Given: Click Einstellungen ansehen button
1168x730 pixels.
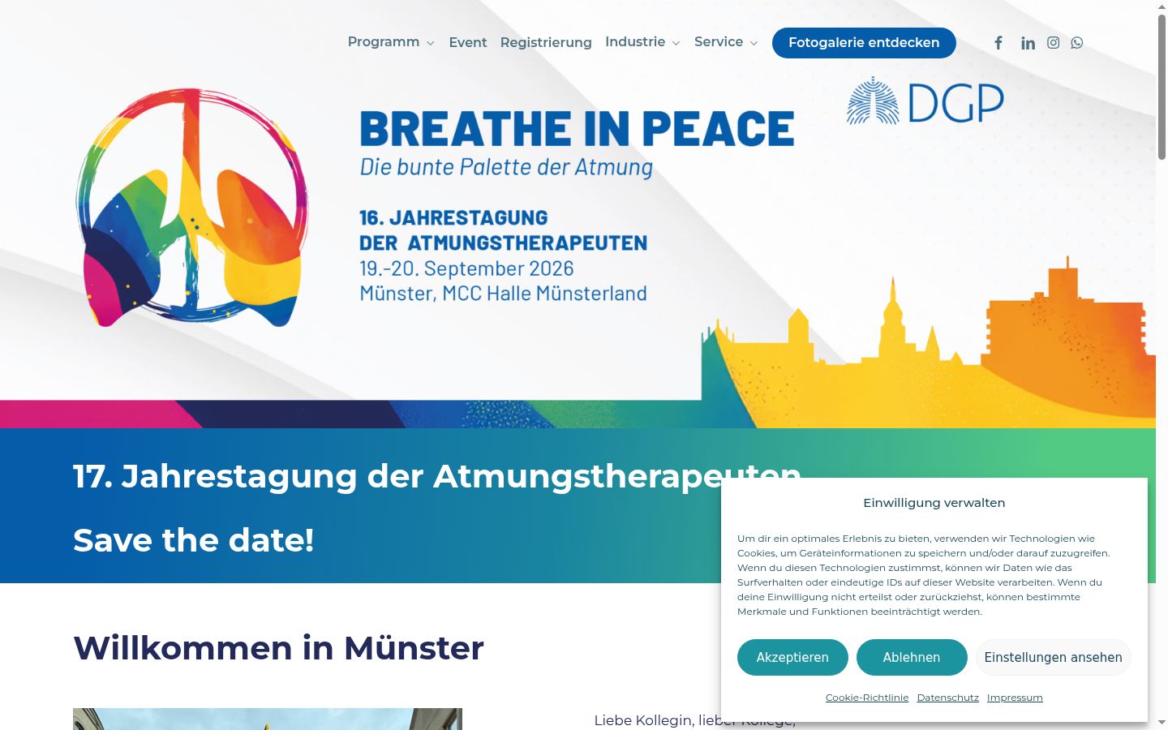Looking at the screenshot, I should pyautogui.click(x=1053, y=657).
